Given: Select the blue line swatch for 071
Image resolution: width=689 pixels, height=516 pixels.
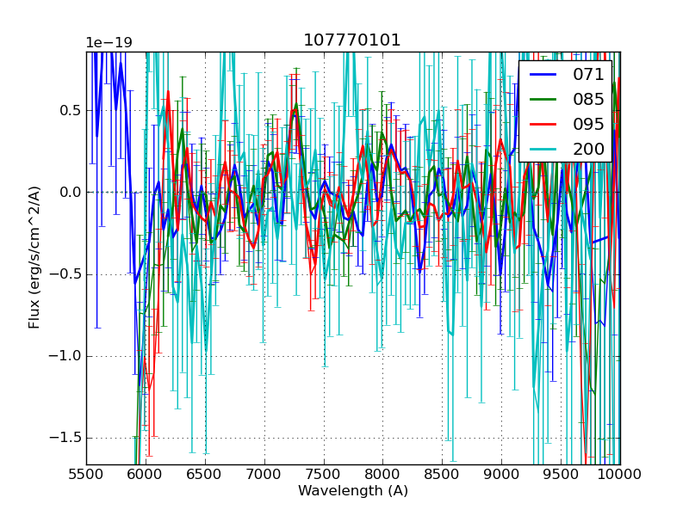Looking at the screenshot, I should [544, 75].
